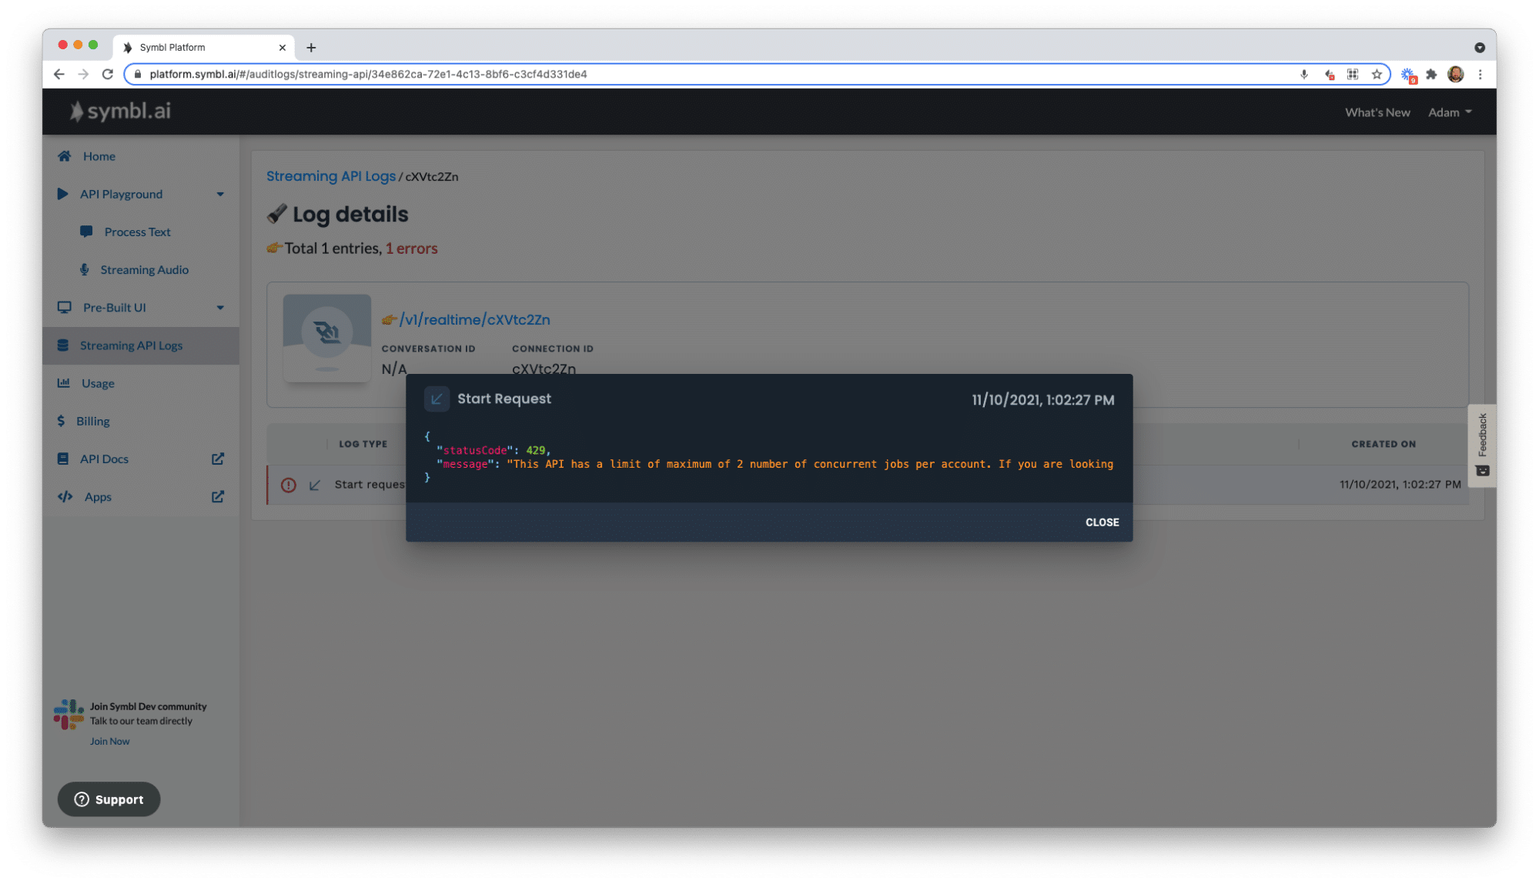Open the Feedback side tab
The width and height of the screenshot is (1539, 884).
coord(1482,445)
